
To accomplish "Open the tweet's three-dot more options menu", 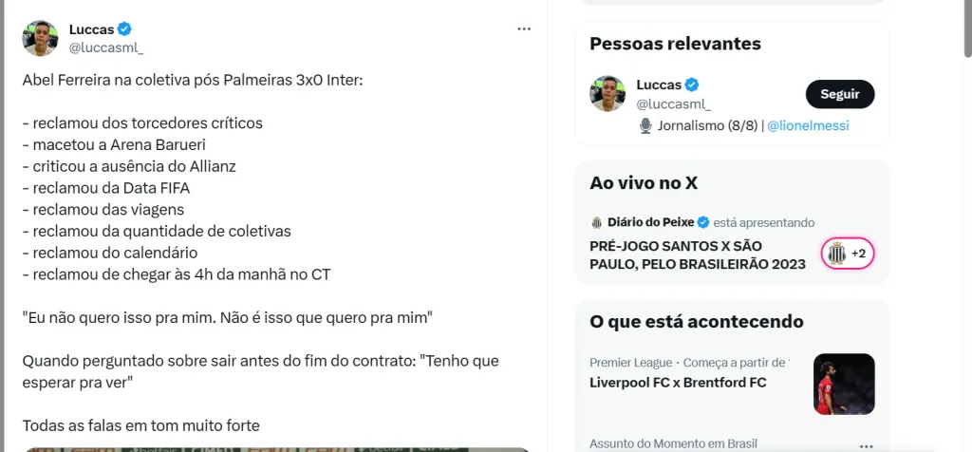I will coord(524,29).
